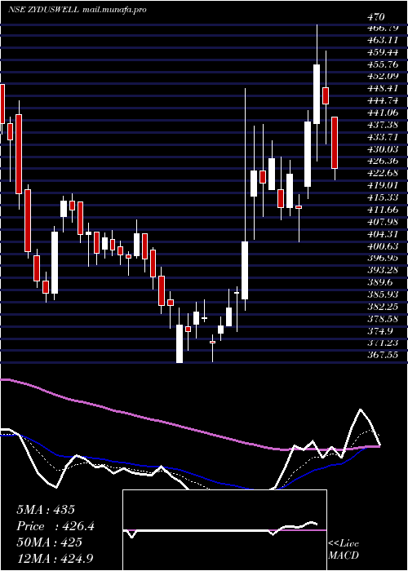The image size is (408, 571).
Task: Click the 430.03 price axis label
Action: click(383, 149)
